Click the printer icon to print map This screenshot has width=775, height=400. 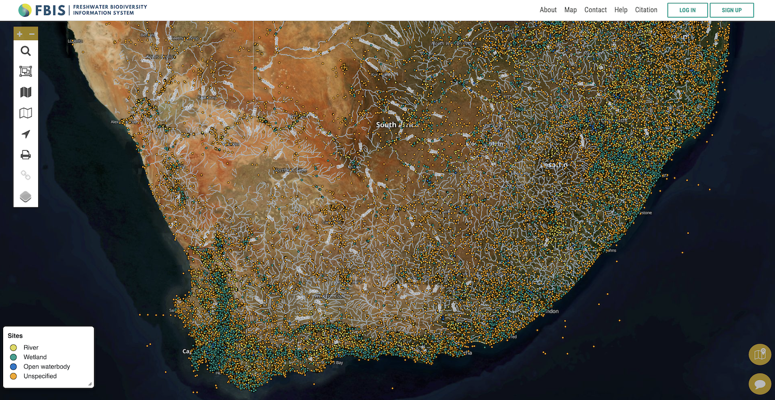click(x=26, y=155)
